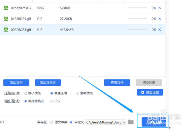Open folder browse icon for save path

pos(131,122)
